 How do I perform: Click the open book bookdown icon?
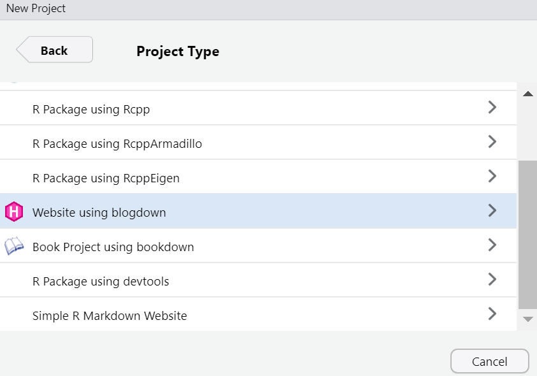pos(14,246)
